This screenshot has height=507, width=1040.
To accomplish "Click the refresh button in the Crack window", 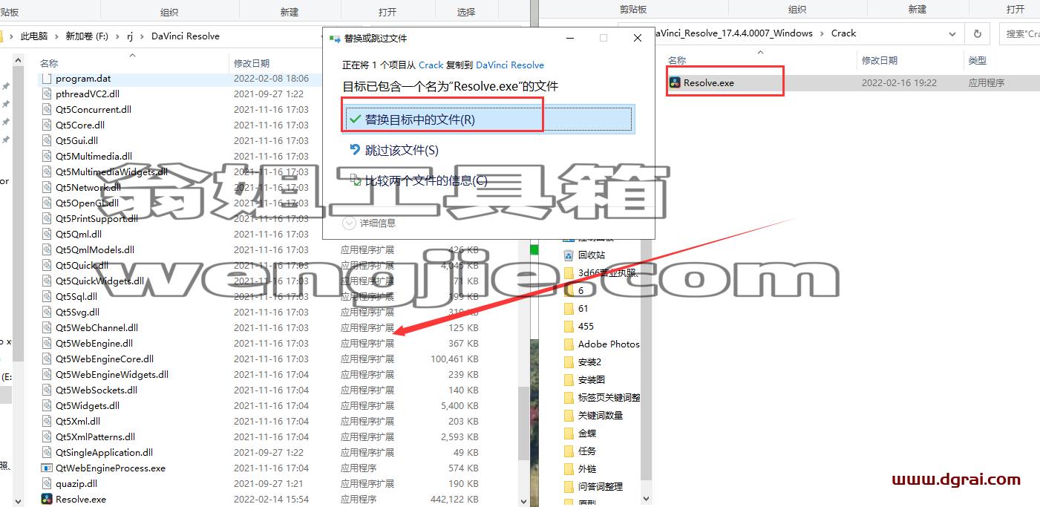I will (977, 33).
